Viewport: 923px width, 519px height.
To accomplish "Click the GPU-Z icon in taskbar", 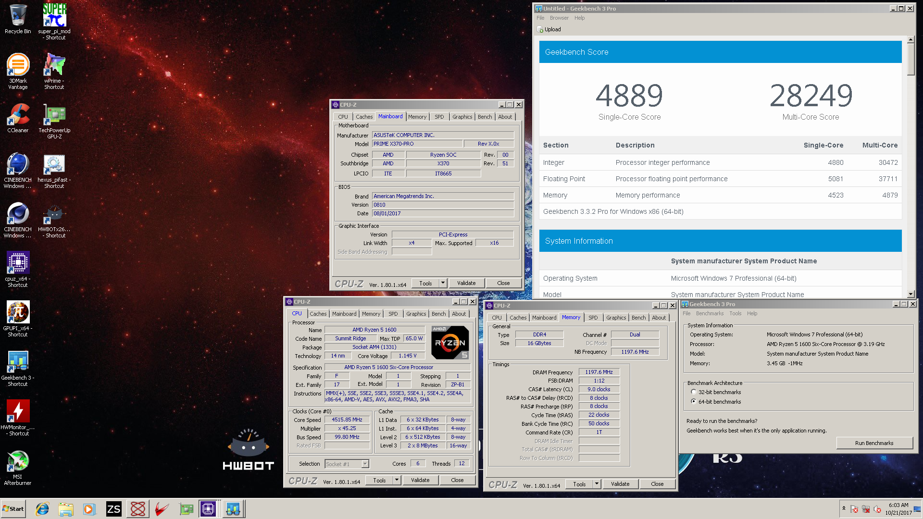I will (186, 509).
